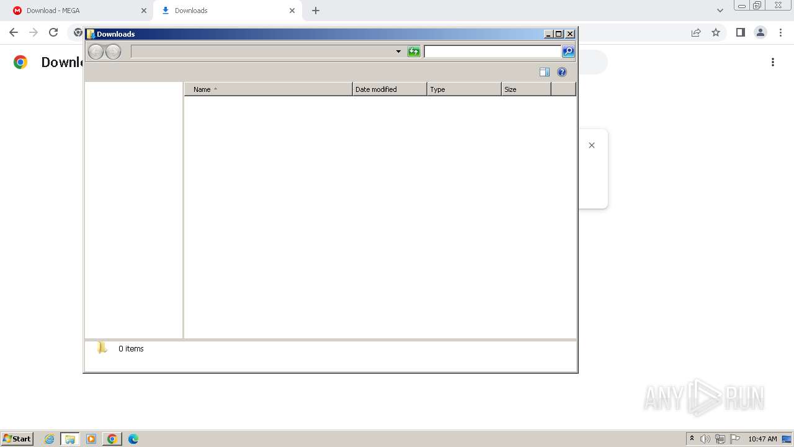This screenshot has width=794, height=447.
Task: Launch Microsoft Edge from taskbar
Action: click(x=133, y=439)
